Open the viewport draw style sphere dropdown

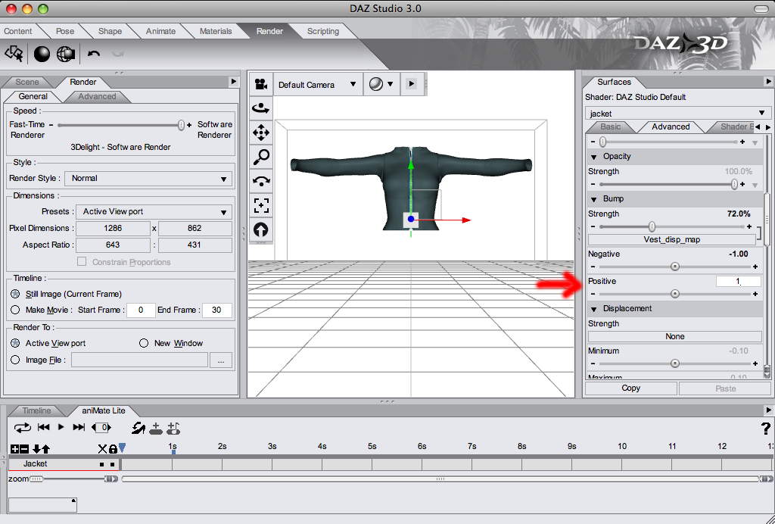pyautogui.click(x=381, y=85)
